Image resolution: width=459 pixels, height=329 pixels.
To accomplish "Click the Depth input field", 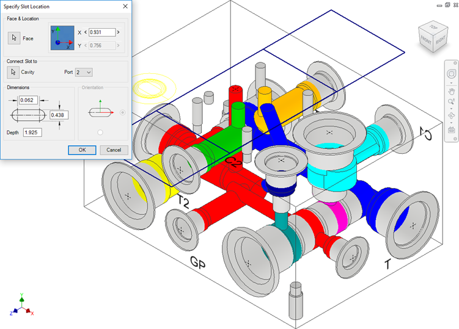I will click(x=32, y=132).
